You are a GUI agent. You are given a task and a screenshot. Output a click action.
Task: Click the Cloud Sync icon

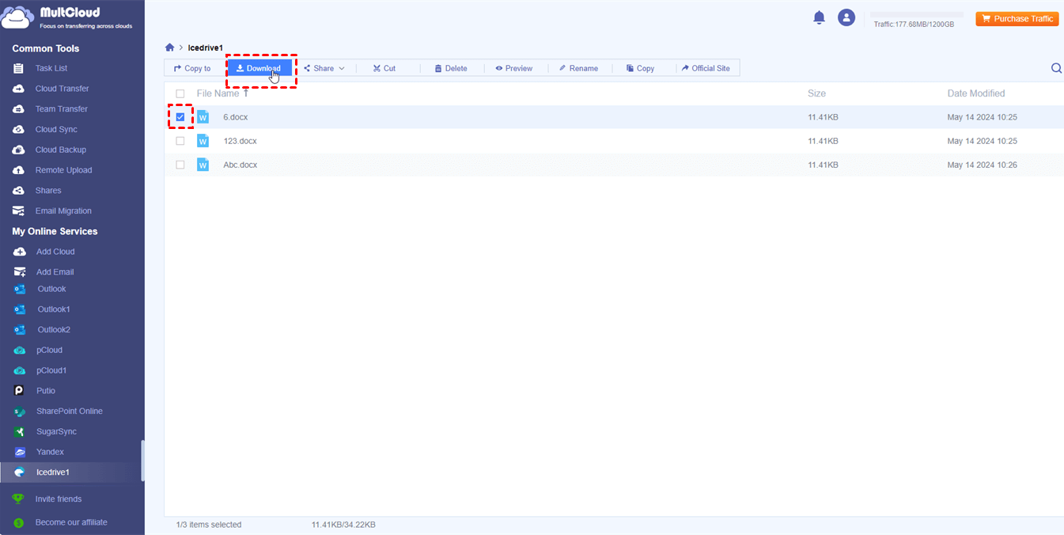pos(19,129)
